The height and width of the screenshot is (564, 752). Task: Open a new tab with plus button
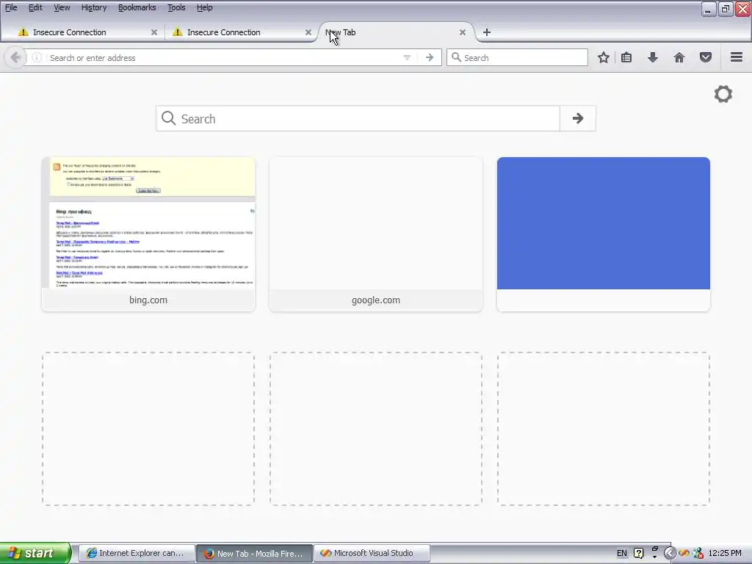click(x=487, y=32)
